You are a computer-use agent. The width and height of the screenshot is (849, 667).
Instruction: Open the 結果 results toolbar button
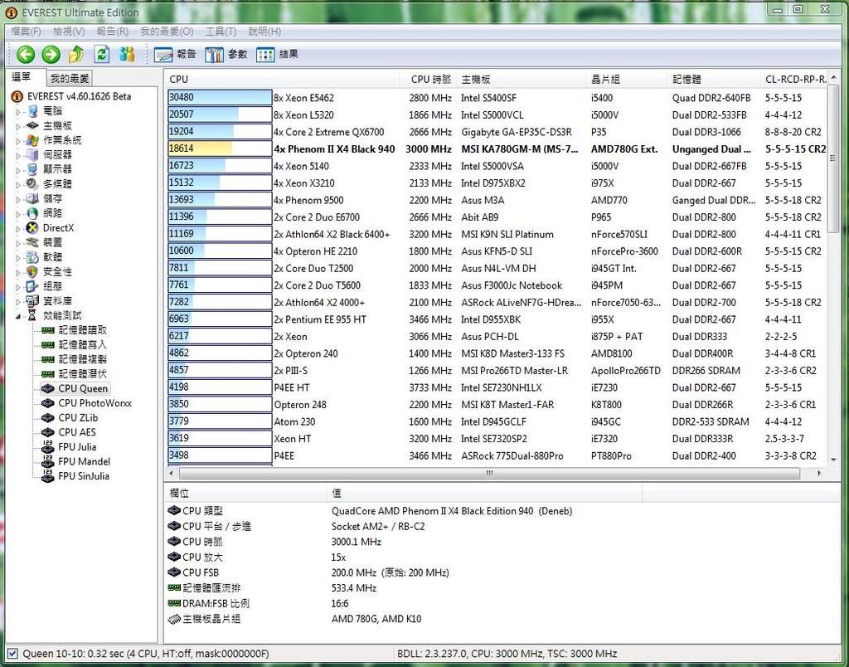pyautogui.click(x=277, y=54)
